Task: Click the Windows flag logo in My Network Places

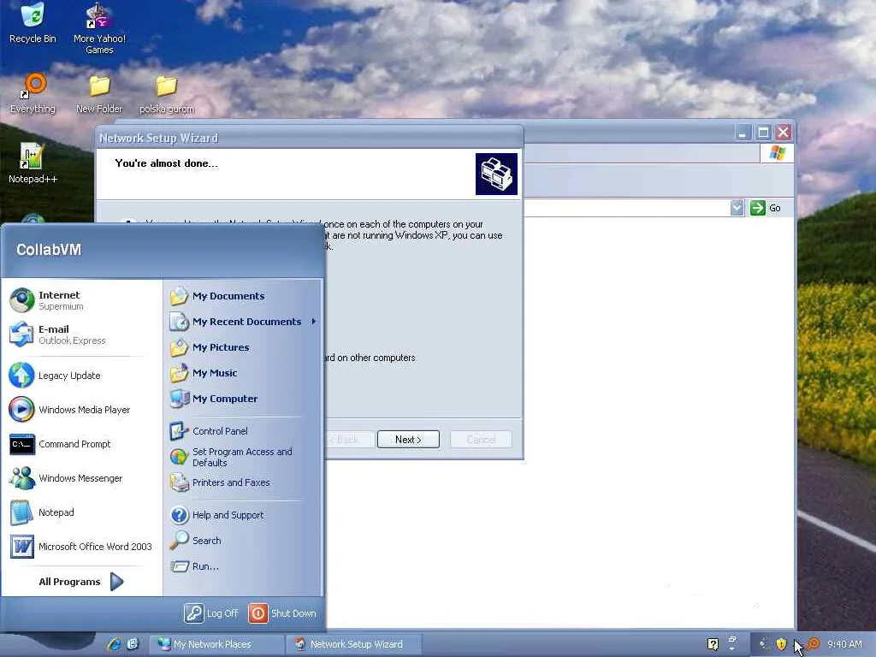Action: [x=777, y=152]
